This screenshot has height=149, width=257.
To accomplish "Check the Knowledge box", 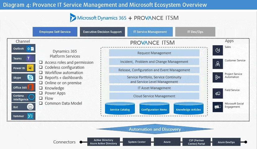I will [41, 88].
